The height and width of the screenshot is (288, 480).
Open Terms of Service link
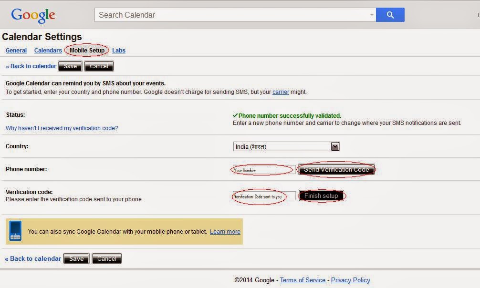tap(303, 280)
